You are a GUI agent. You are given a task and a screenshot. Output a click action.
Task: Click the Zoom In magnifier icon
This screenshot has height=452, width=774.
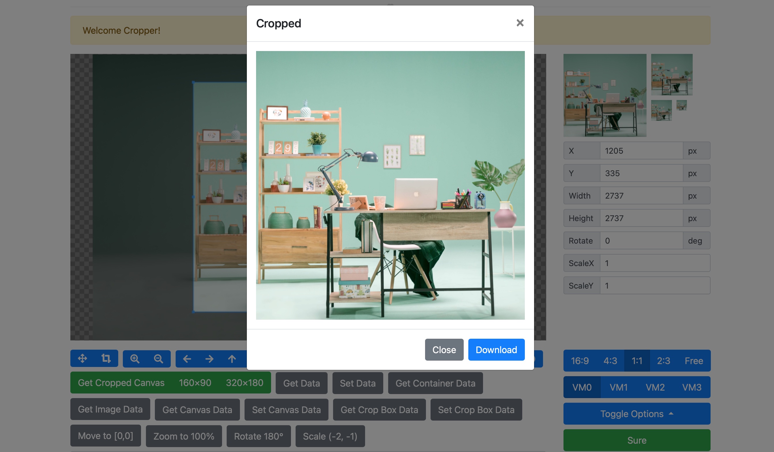coord(135,359)
